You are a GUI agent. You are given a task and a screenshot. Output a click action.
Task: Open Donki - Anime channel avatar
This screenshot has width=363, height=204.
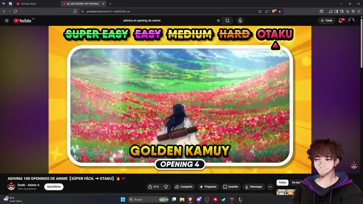tap(11, 186)
